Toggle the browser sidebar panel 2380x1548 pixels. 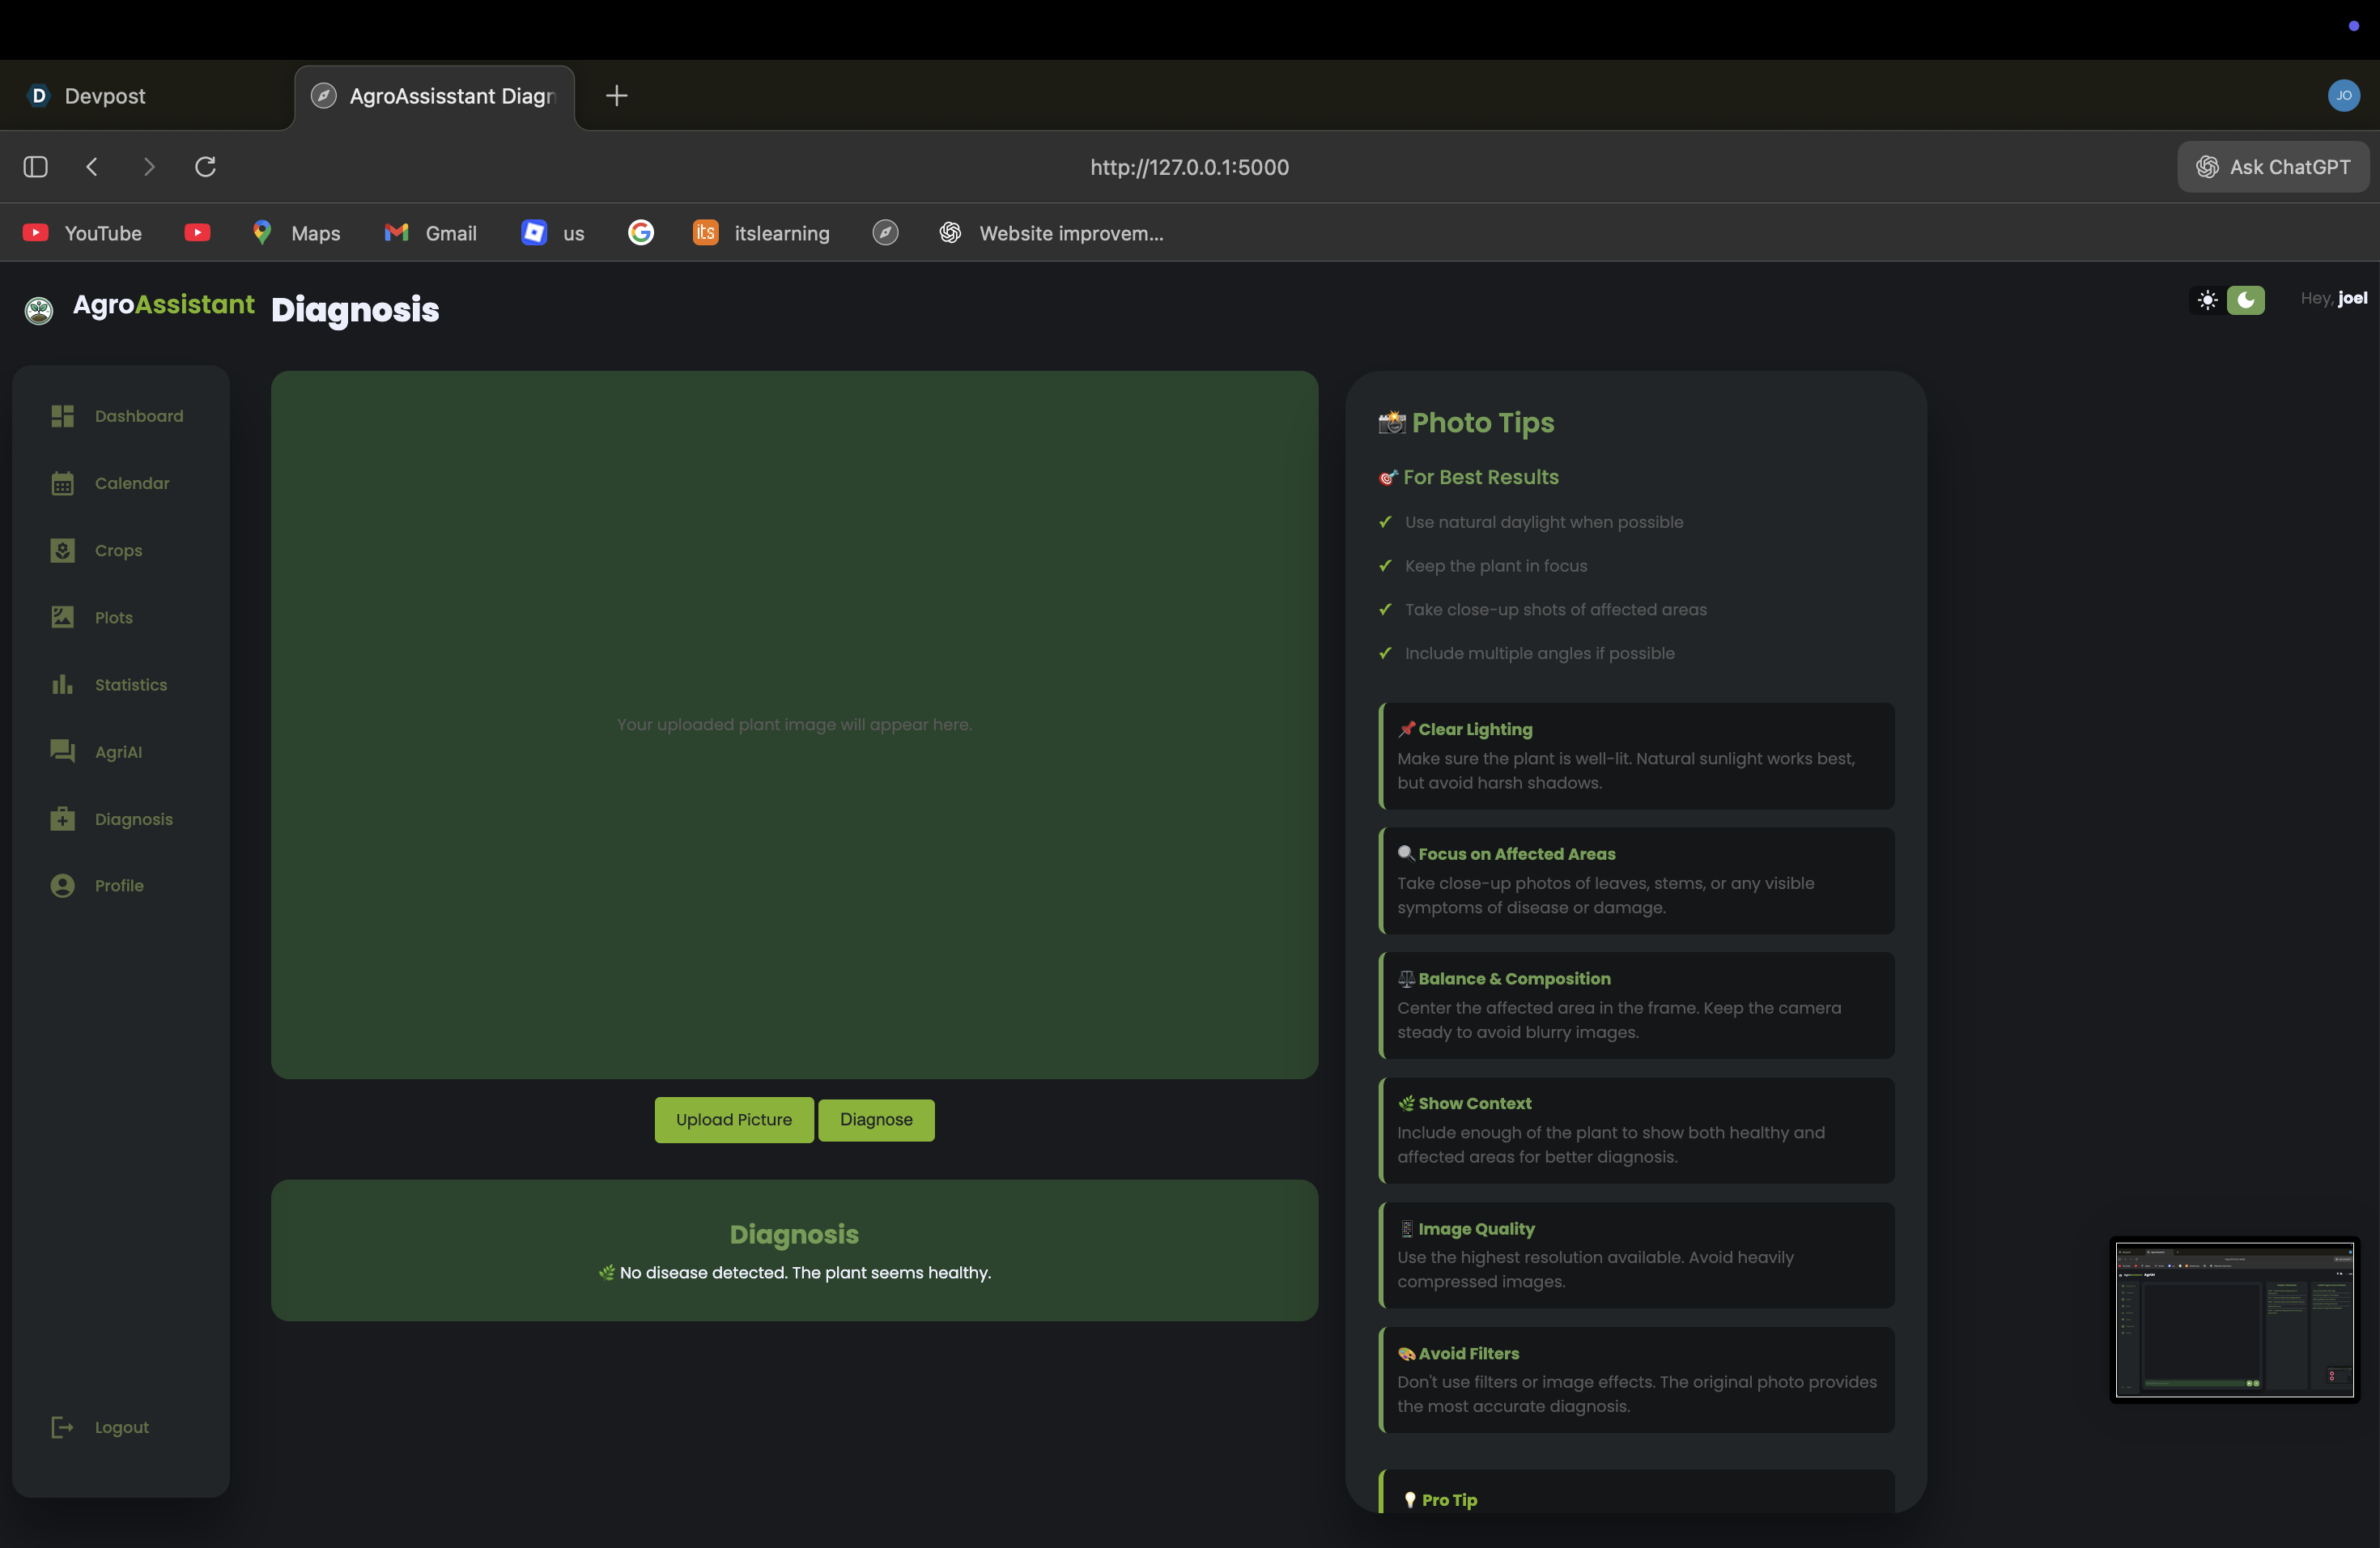[x=36, y=167]
